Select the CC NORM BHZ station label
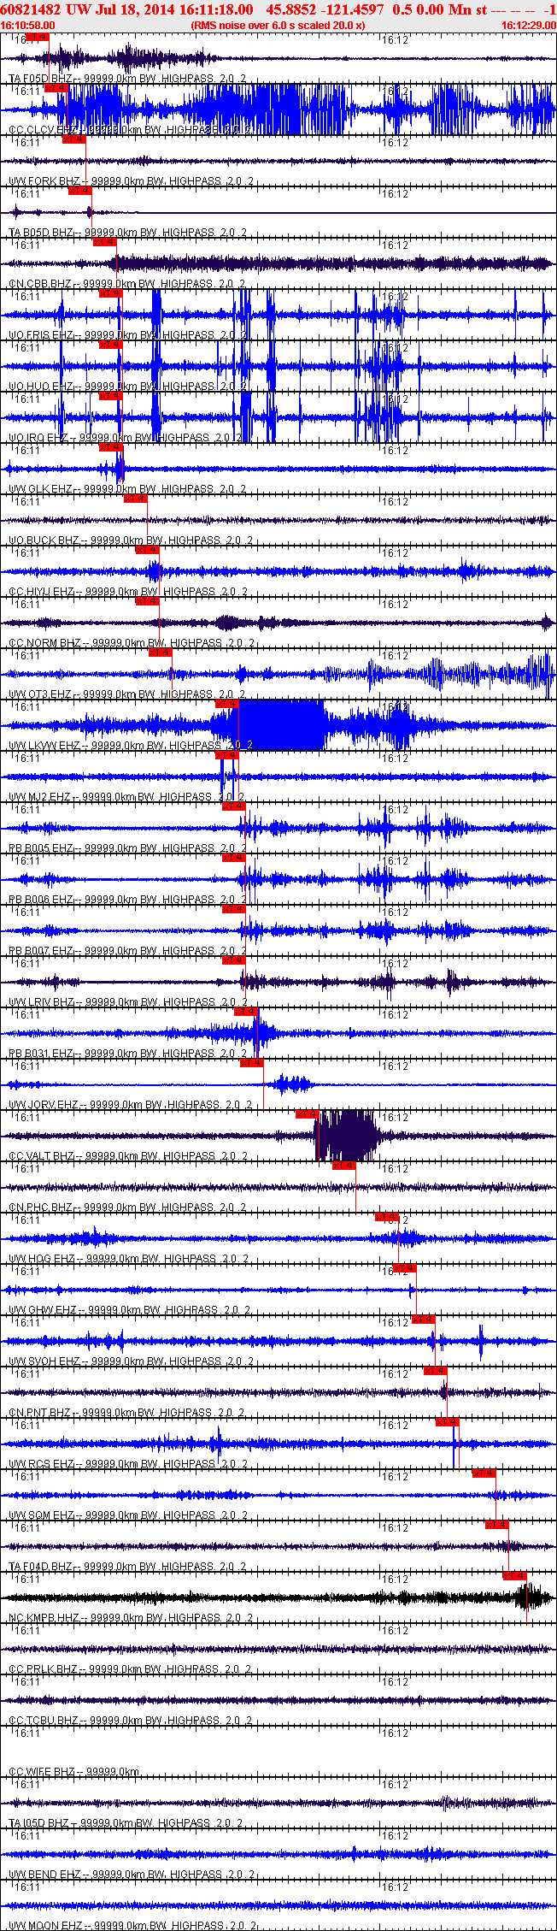 coord(44,643)
